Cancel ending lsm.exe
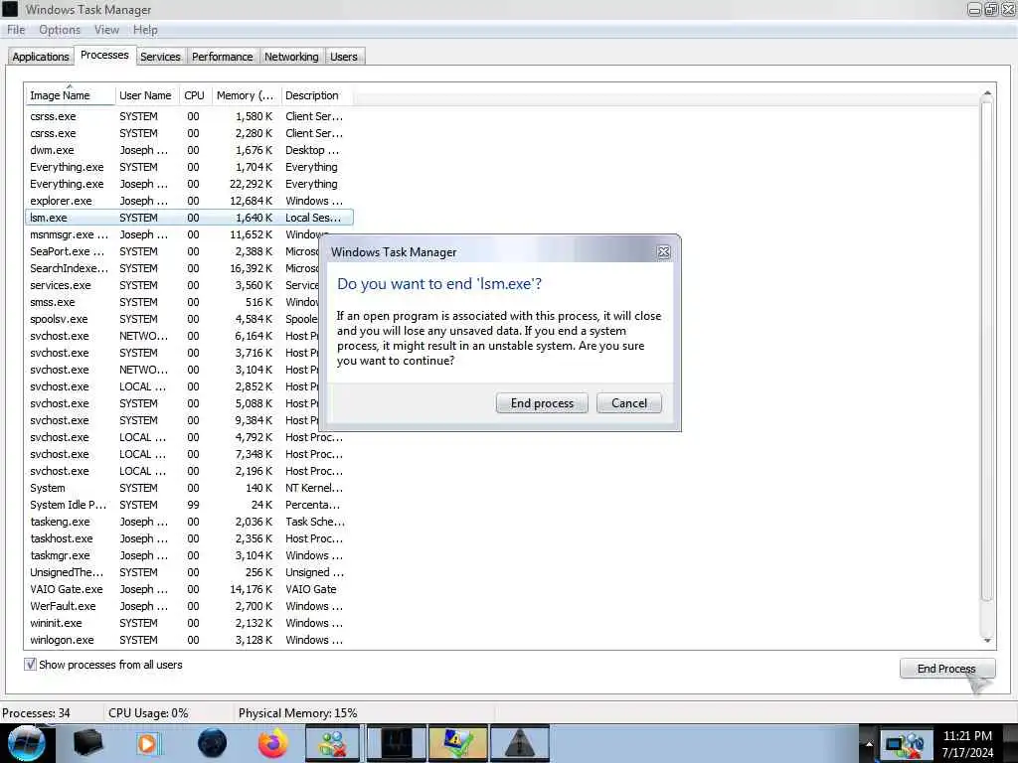 [x=629, y=403]
